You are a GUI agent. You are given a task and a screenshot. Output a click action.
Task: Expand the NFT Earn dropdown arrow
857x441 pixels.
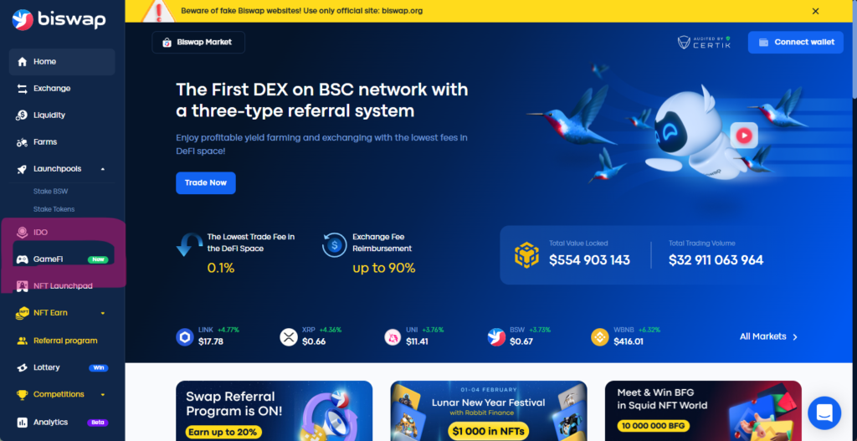click(x=103, y=313)
